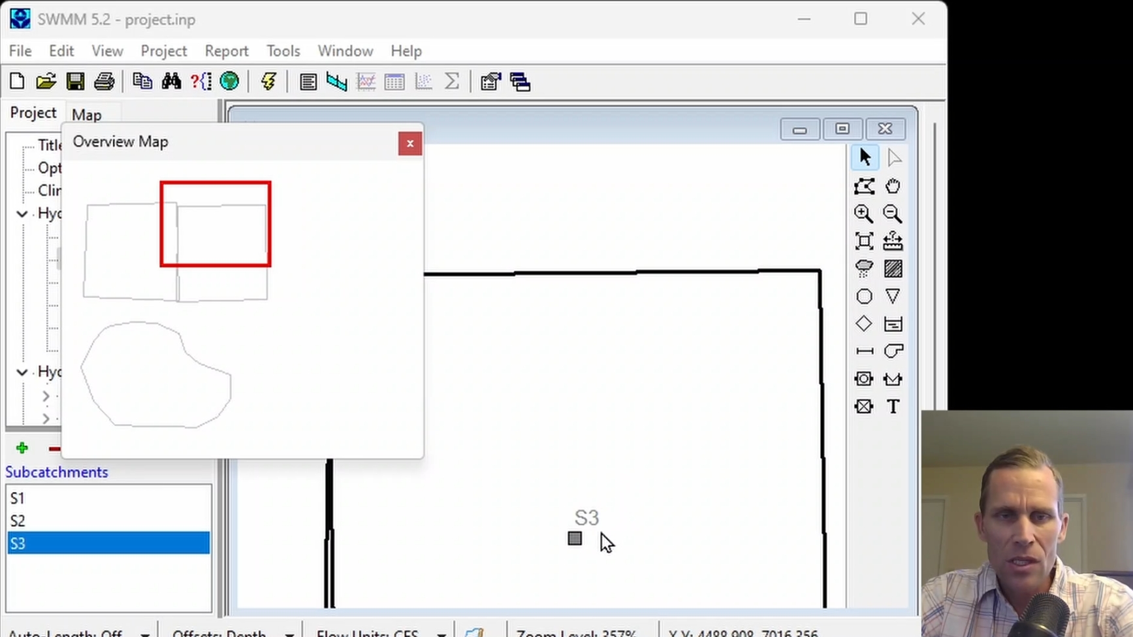Click the S3 centroid square on the map
This screenshot has height=637, width=1133.
[x=575, y=538]
